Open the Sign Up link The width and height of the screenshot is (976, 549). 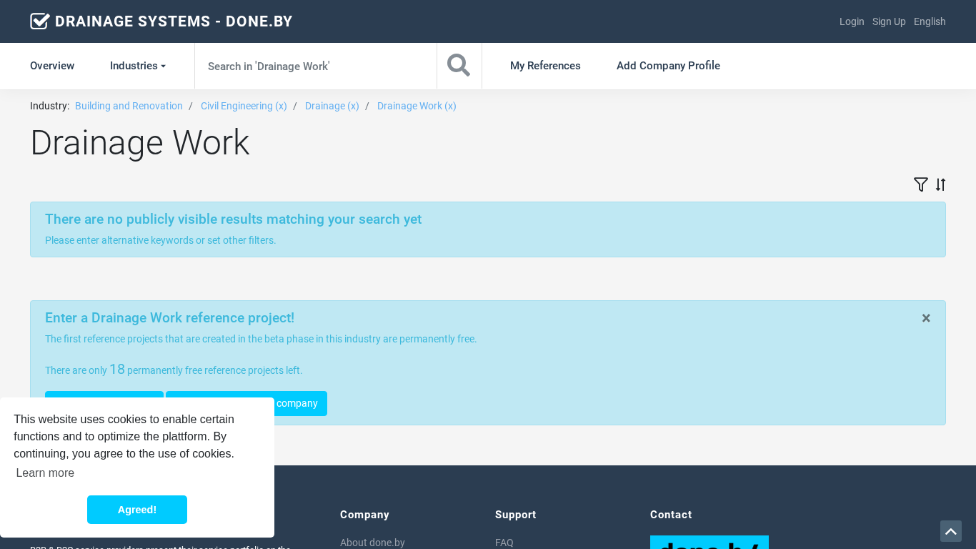click(x=889, y=21)
